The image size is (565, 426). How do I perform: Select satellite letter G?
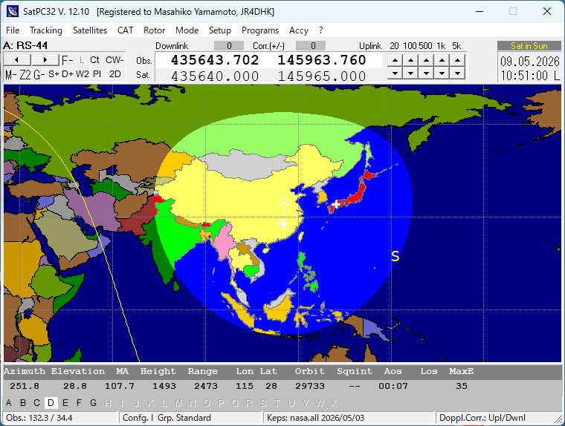point(94,402)
